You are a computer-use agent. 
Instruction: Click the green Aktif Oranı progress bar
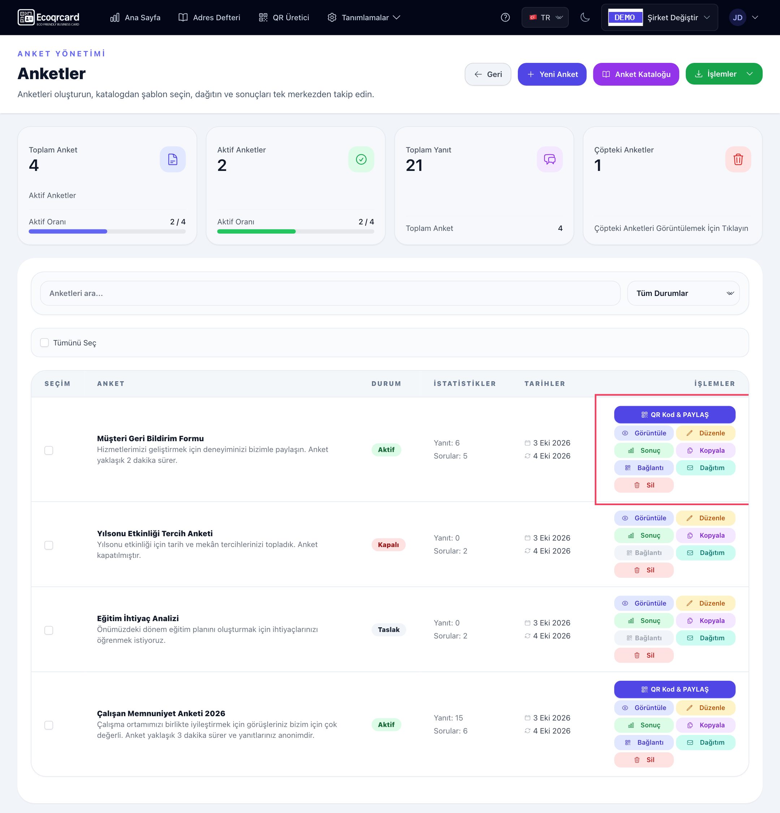click(295, 232)
